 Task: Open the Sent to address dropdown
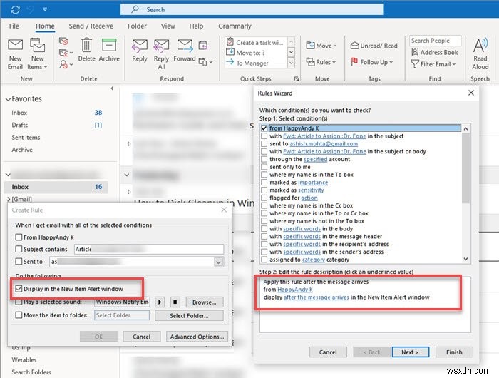click(x=219, y=262)
